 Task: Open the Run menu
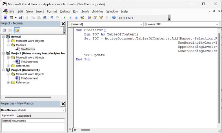pos(76,11)
